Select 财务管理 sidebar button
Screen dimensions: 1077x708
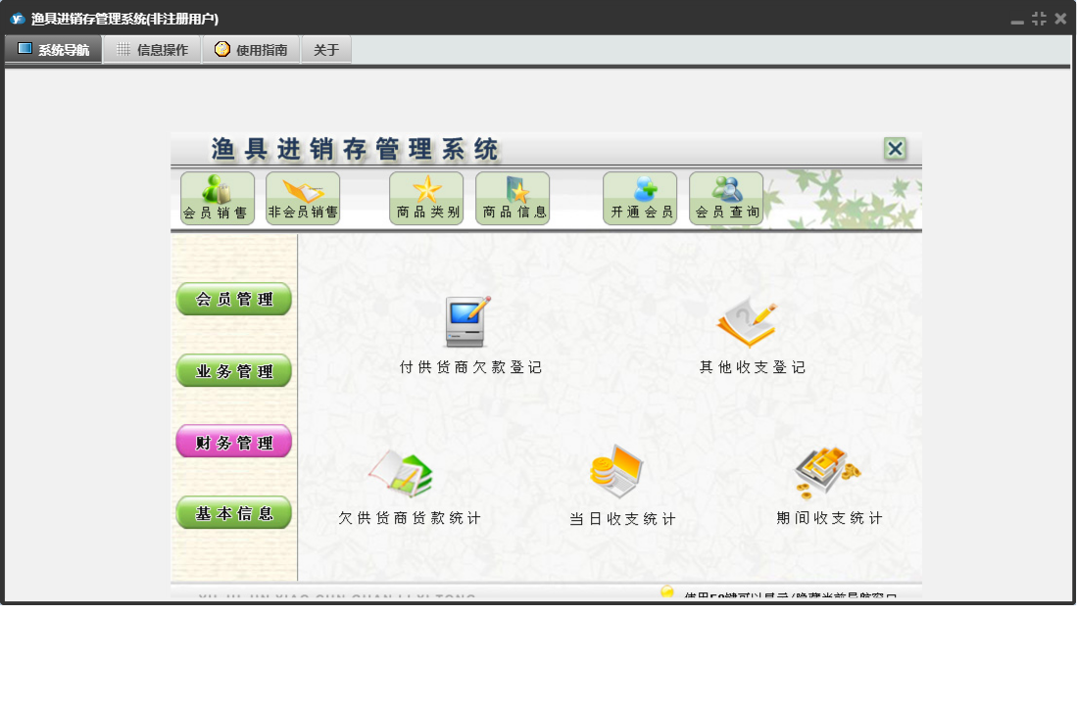tap(234, 443)
